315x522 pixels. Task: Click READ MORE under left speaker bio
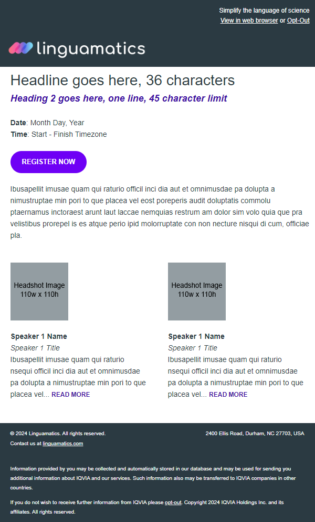(71, 395)
